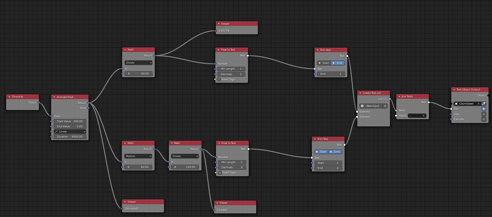Image resolution: width=492 pixels, height=217 pixels.
Task: Click the Viewer value 0.54467
Action: click(x=222, y=210)
